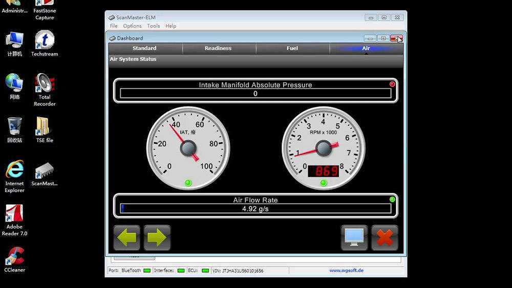Switch to the Standard dashboard tab
512x288 pixels.
tap(144, 48)
